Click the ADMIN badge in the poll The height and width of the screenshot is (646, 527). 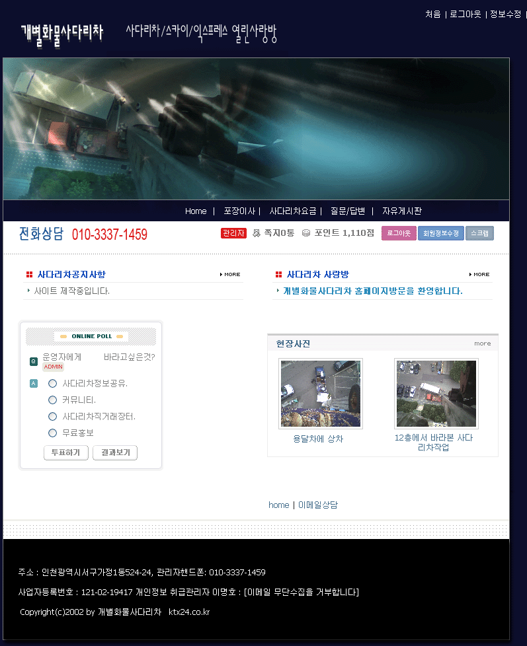click(x=54, y=367)
